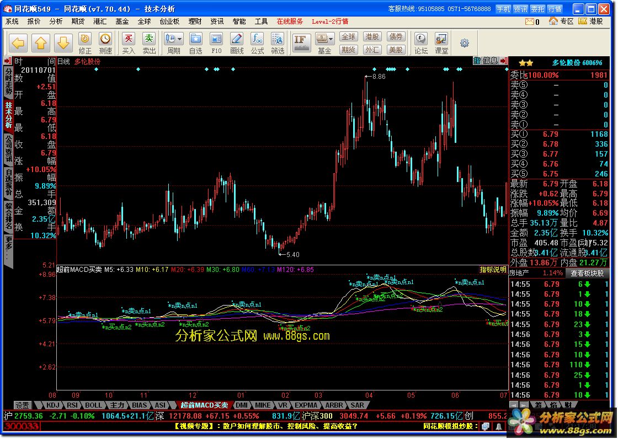Click the 全球 toolbar button

tap(349, 37)
